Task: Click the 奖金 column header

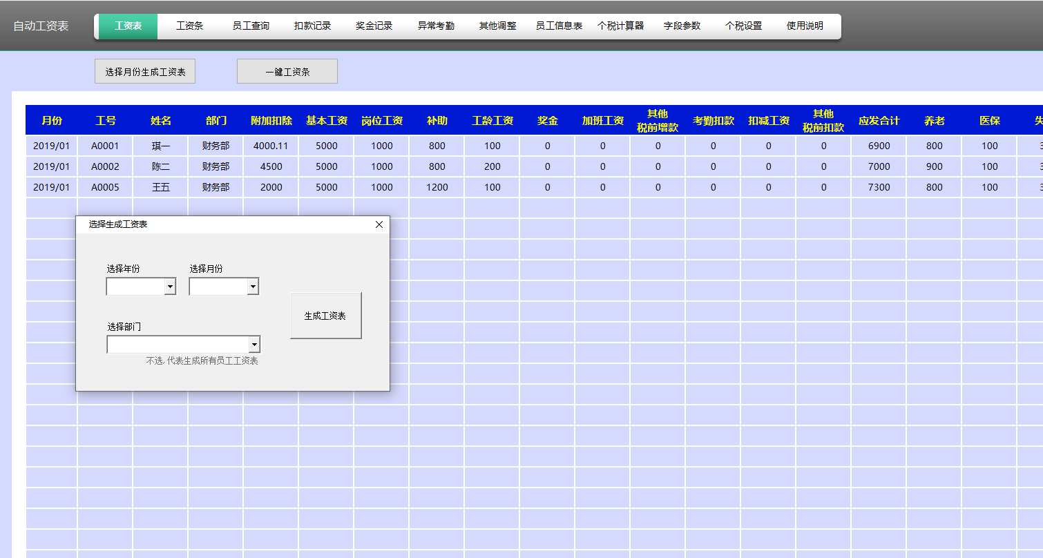Action: (547, 121)
